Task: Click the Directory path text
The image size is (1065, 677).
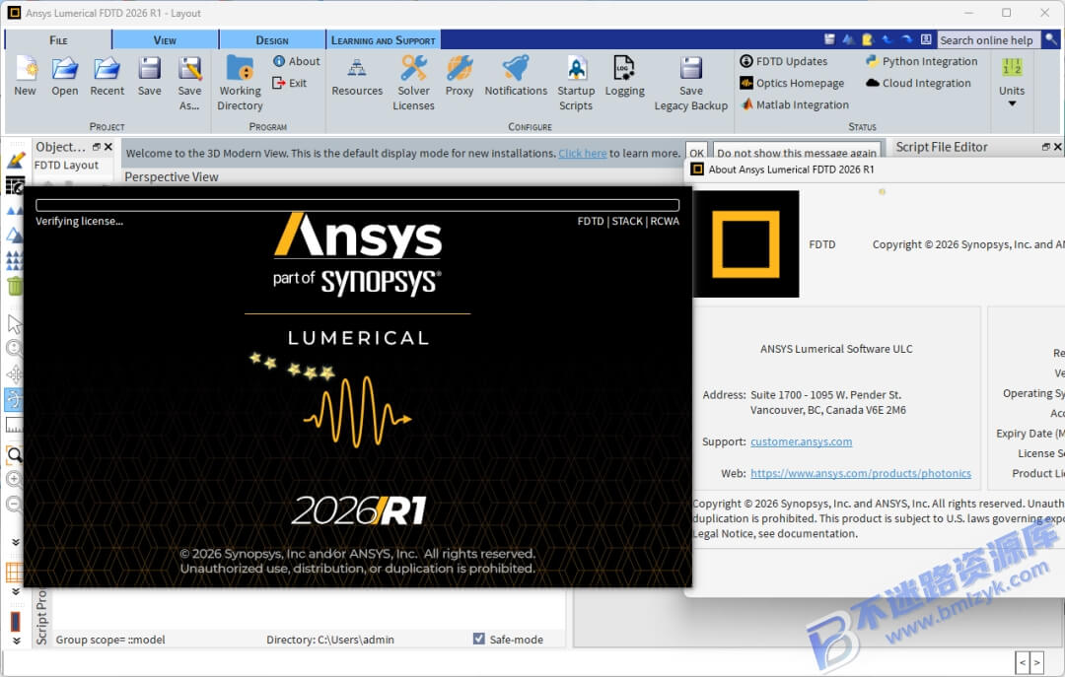Action: [330, 640]
